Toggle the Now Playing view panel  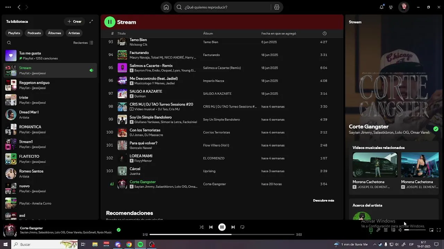pyautogui.click(x=371, y=230)
